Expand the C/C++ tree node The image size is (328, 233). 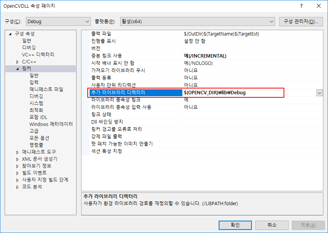(17, 62)
